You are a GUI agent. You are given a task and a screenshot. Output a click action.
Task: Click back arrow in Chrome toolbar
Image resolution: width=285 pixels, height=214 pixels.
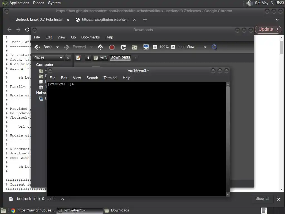pos(9,30)
